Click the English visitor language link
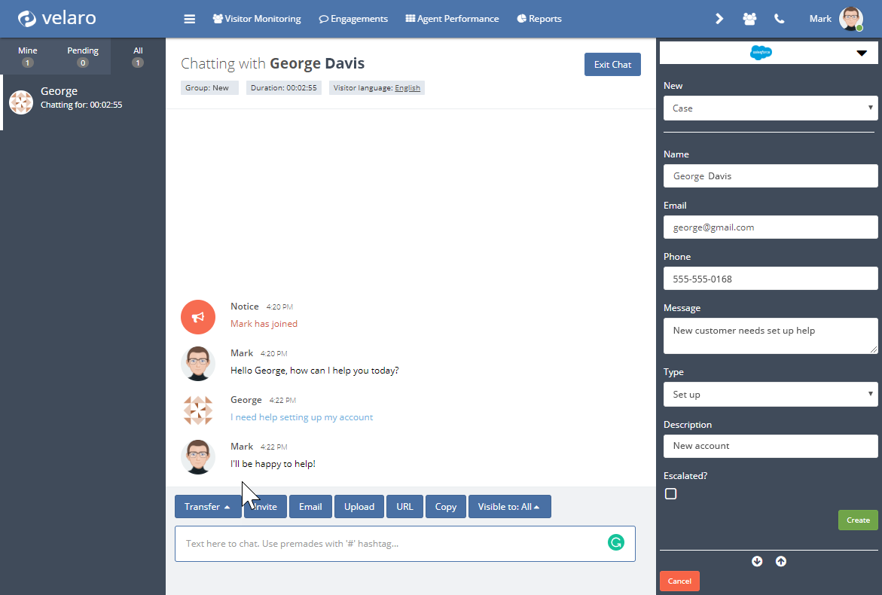 tap(407, 87)
